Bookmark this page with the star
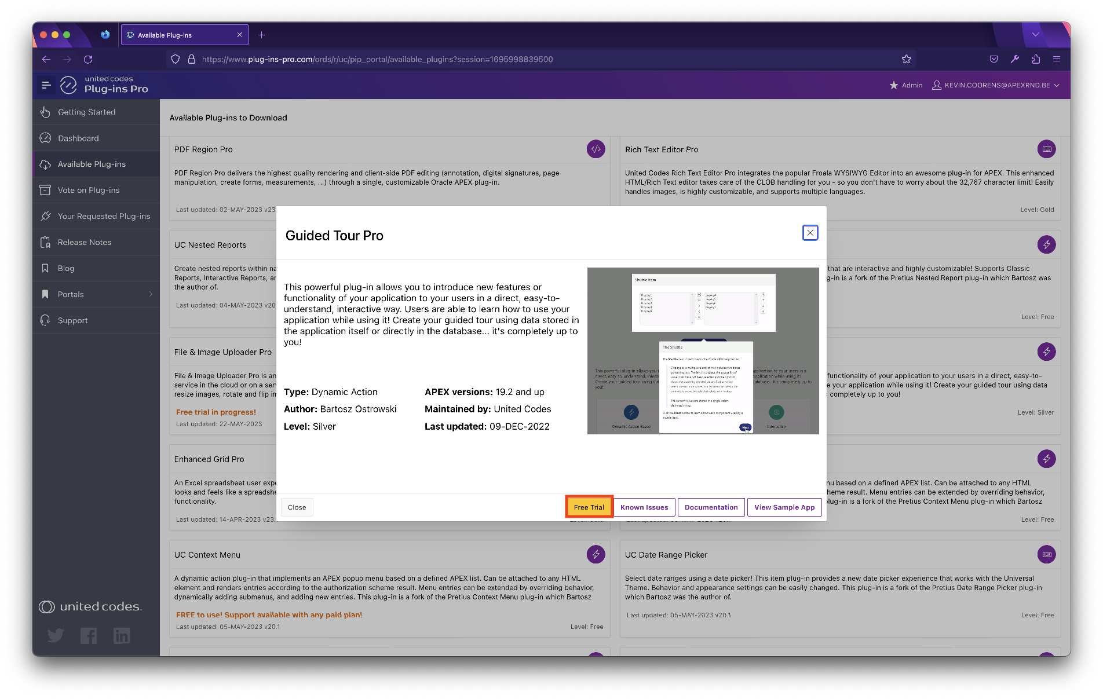 coord(907,59)
